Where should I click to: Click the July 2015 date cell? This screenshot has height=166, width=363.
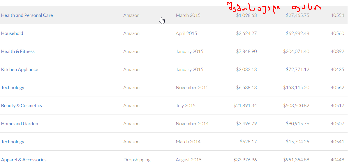[x=186, y=105]
